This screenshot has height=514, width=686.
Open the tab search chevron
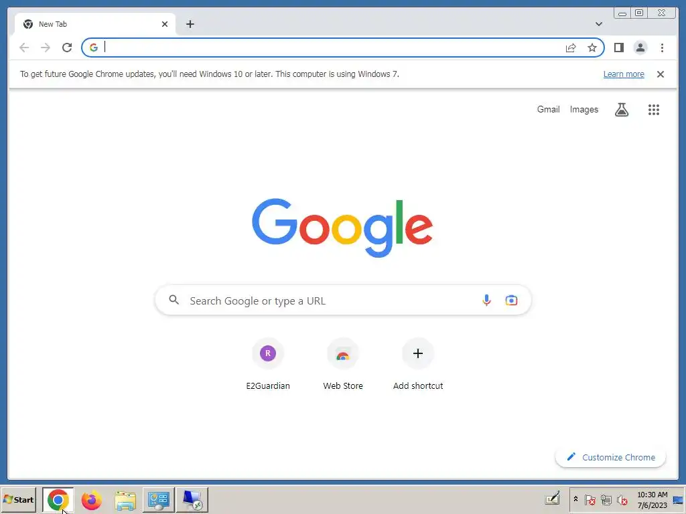pyautogui.click(x=598, y=24)
